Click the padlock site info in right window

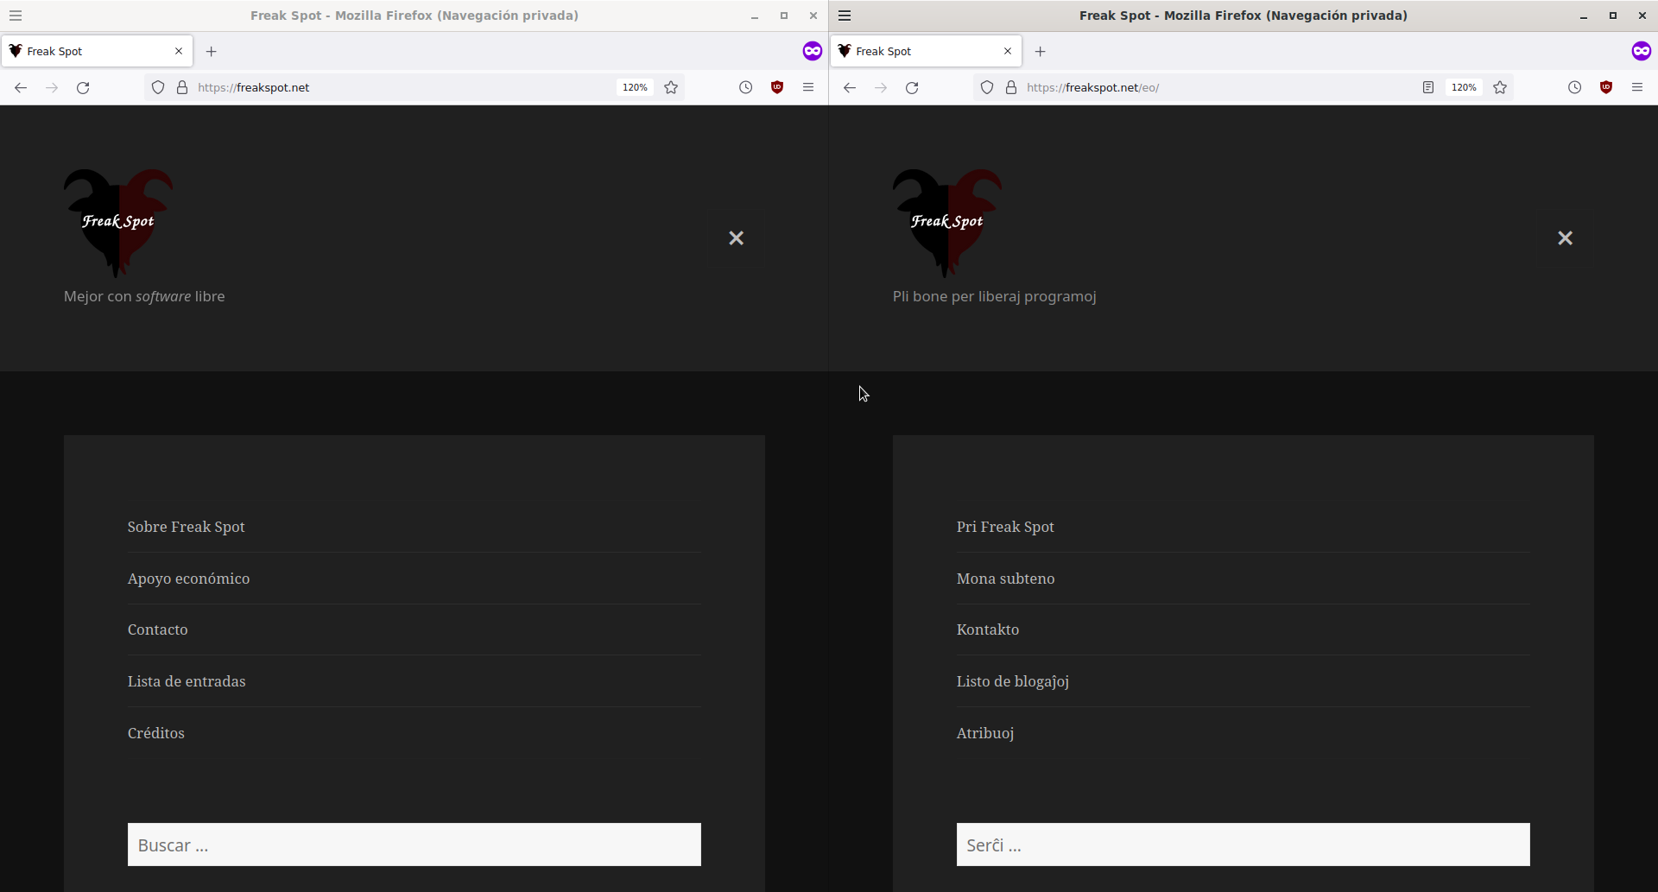click(1011, 87)
